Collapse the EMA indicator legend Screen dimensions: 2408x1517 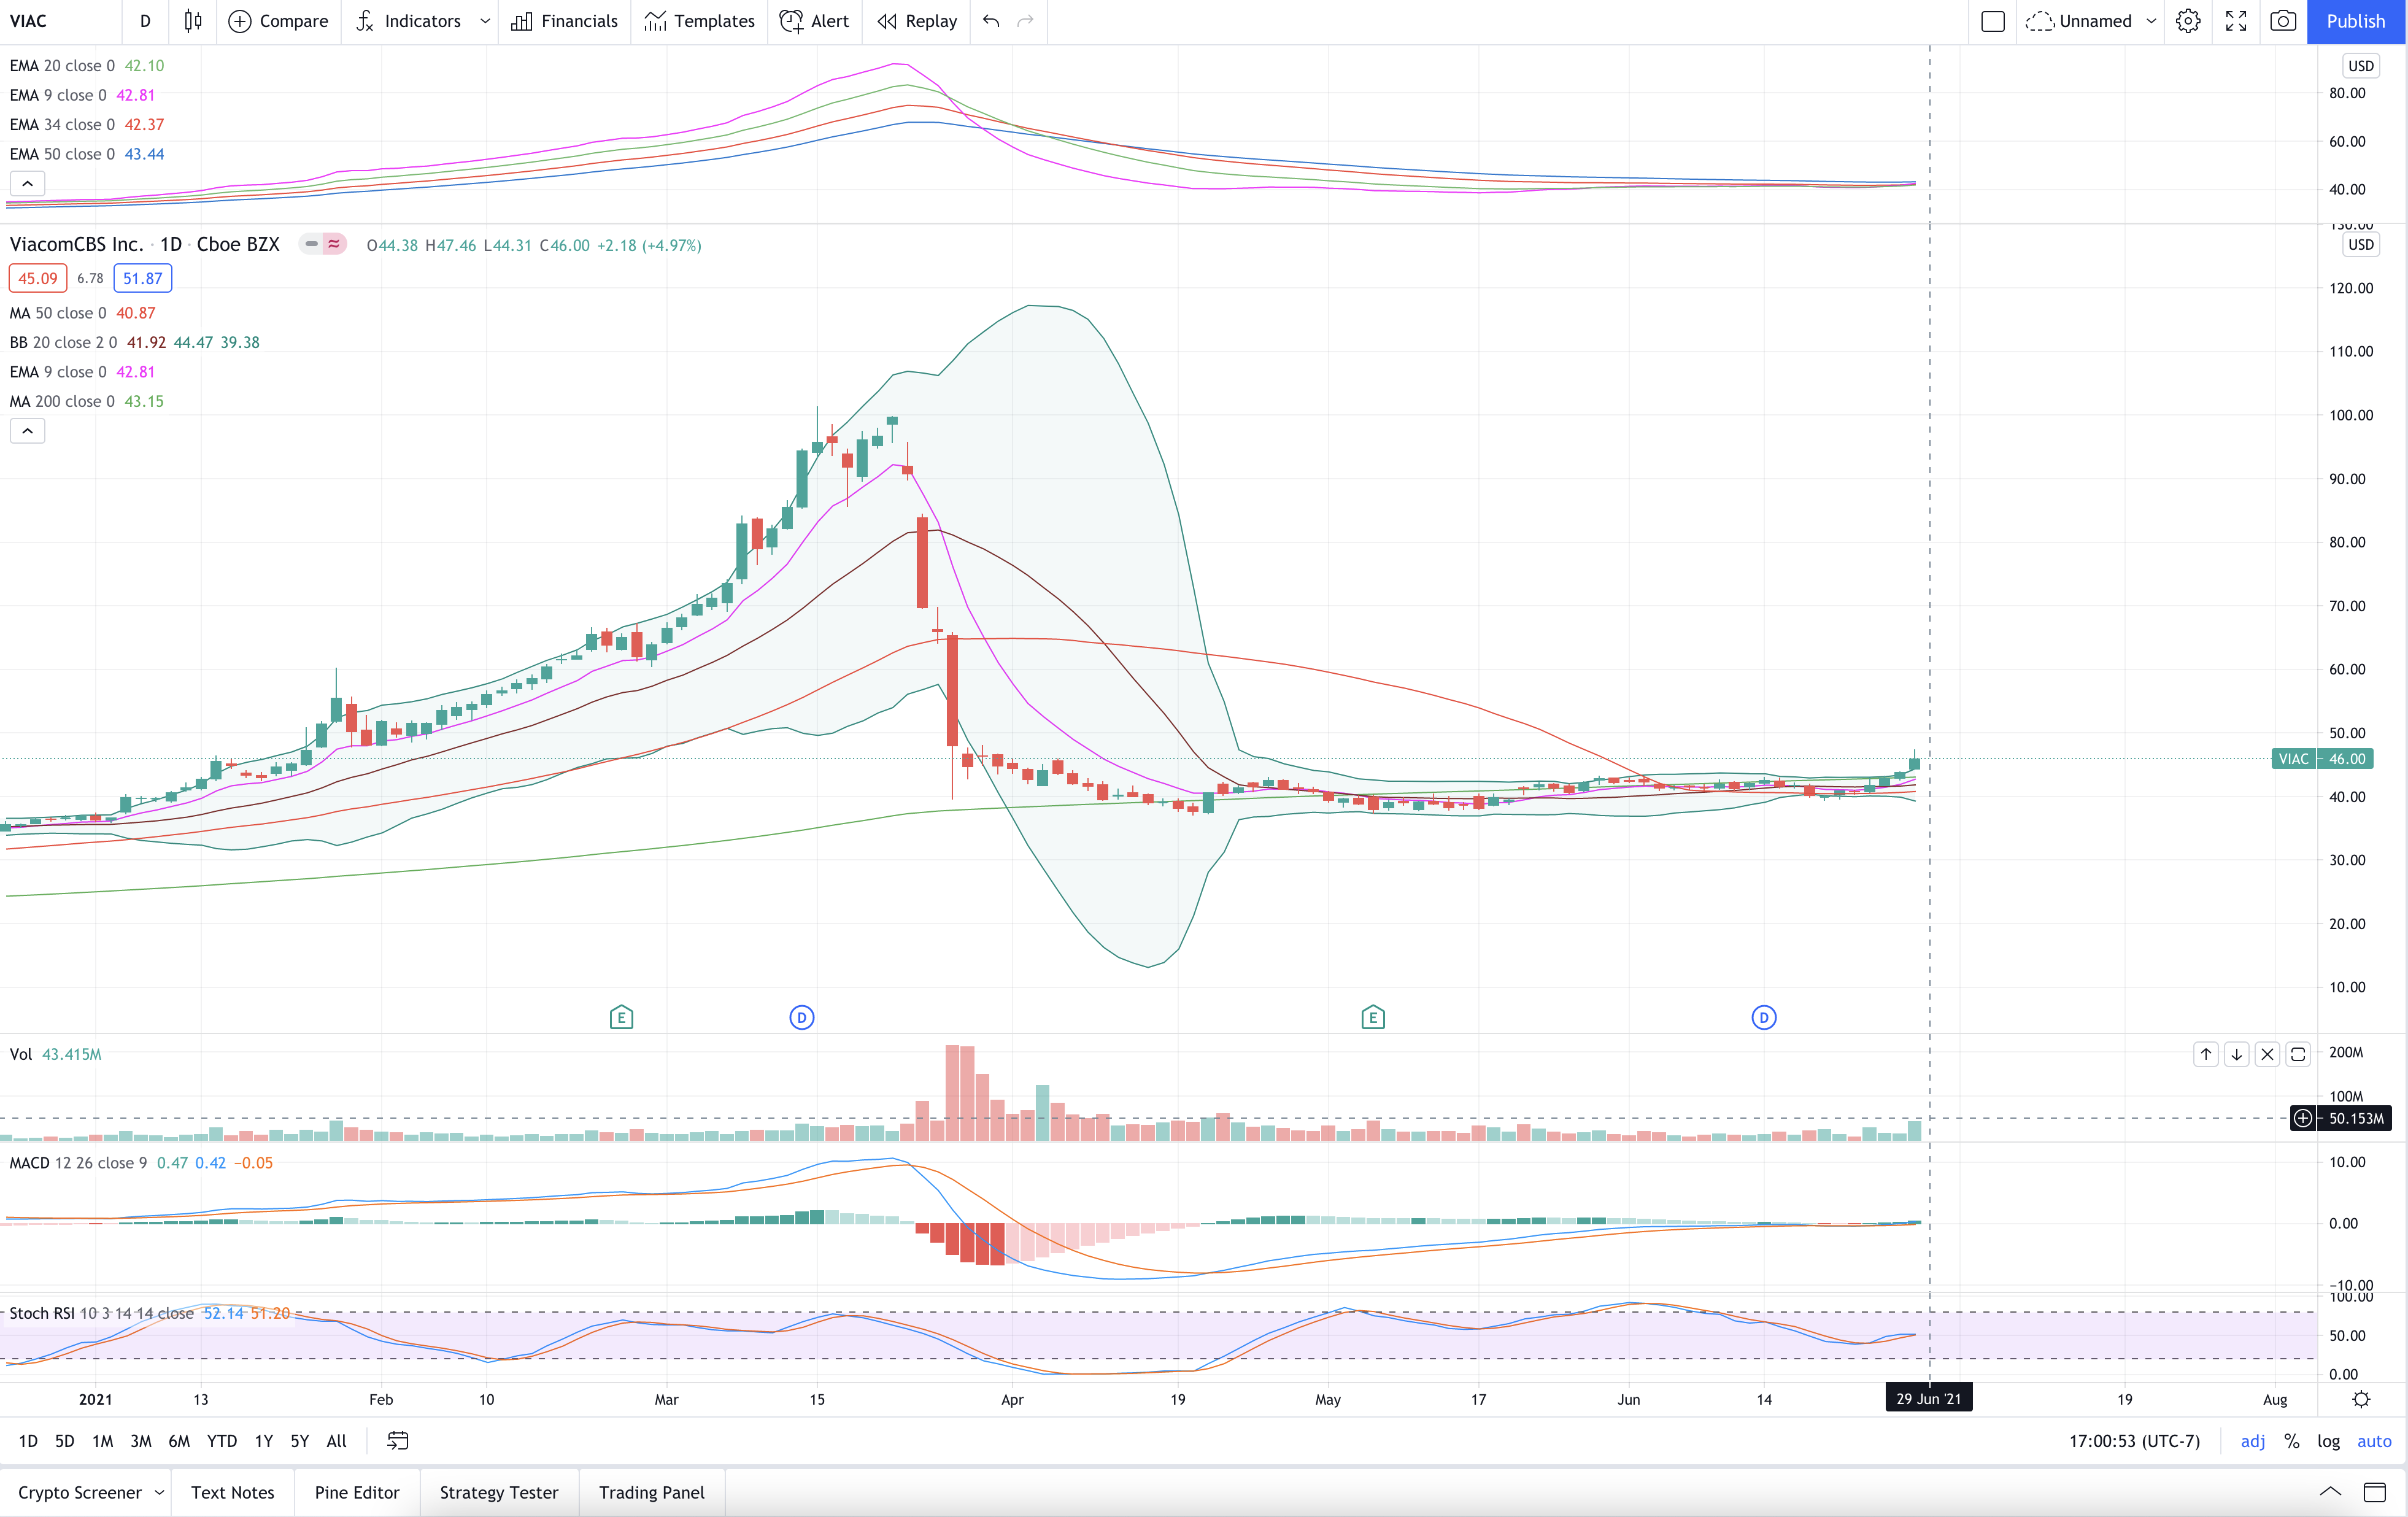[x=28, y=183]
